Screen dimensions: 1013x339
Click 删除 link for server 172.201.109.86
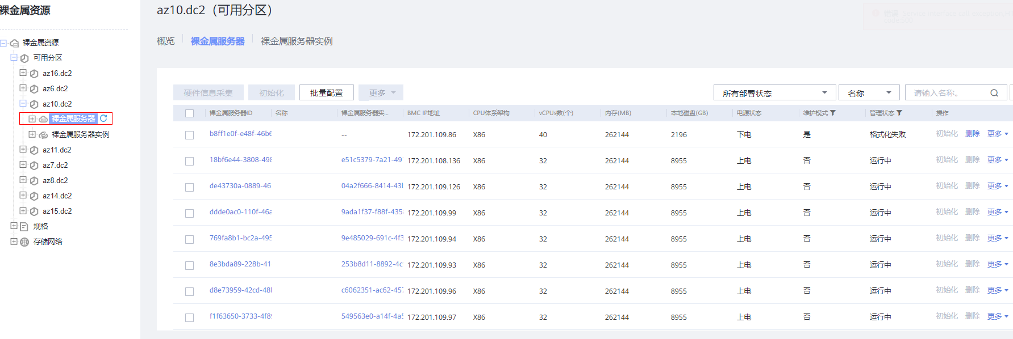point(972,134)
